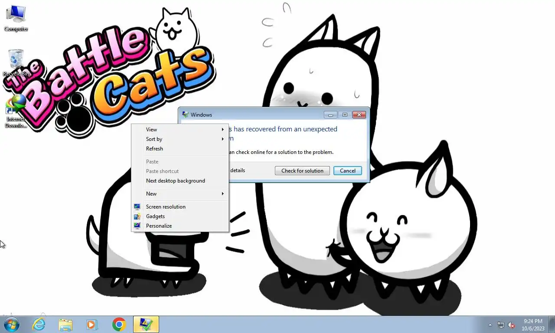The image size is (555, 333).
Task: Show hidden system tray icons arrow
Action: click(x=490, y=325)
